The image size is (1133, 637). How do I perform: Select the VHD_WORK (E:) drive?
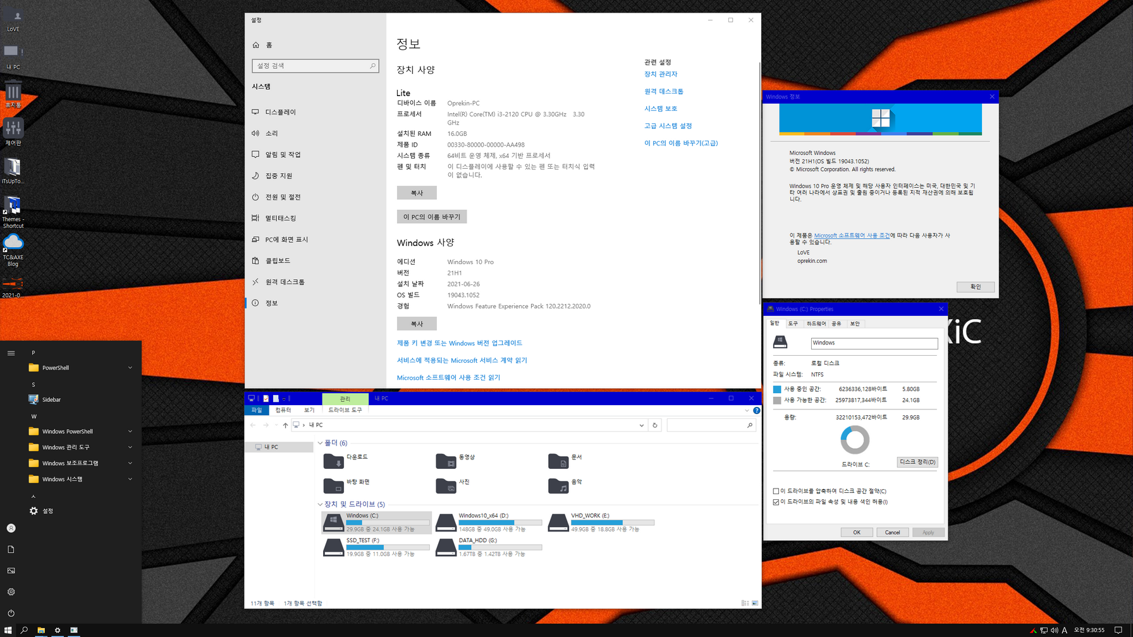point(602,523)
